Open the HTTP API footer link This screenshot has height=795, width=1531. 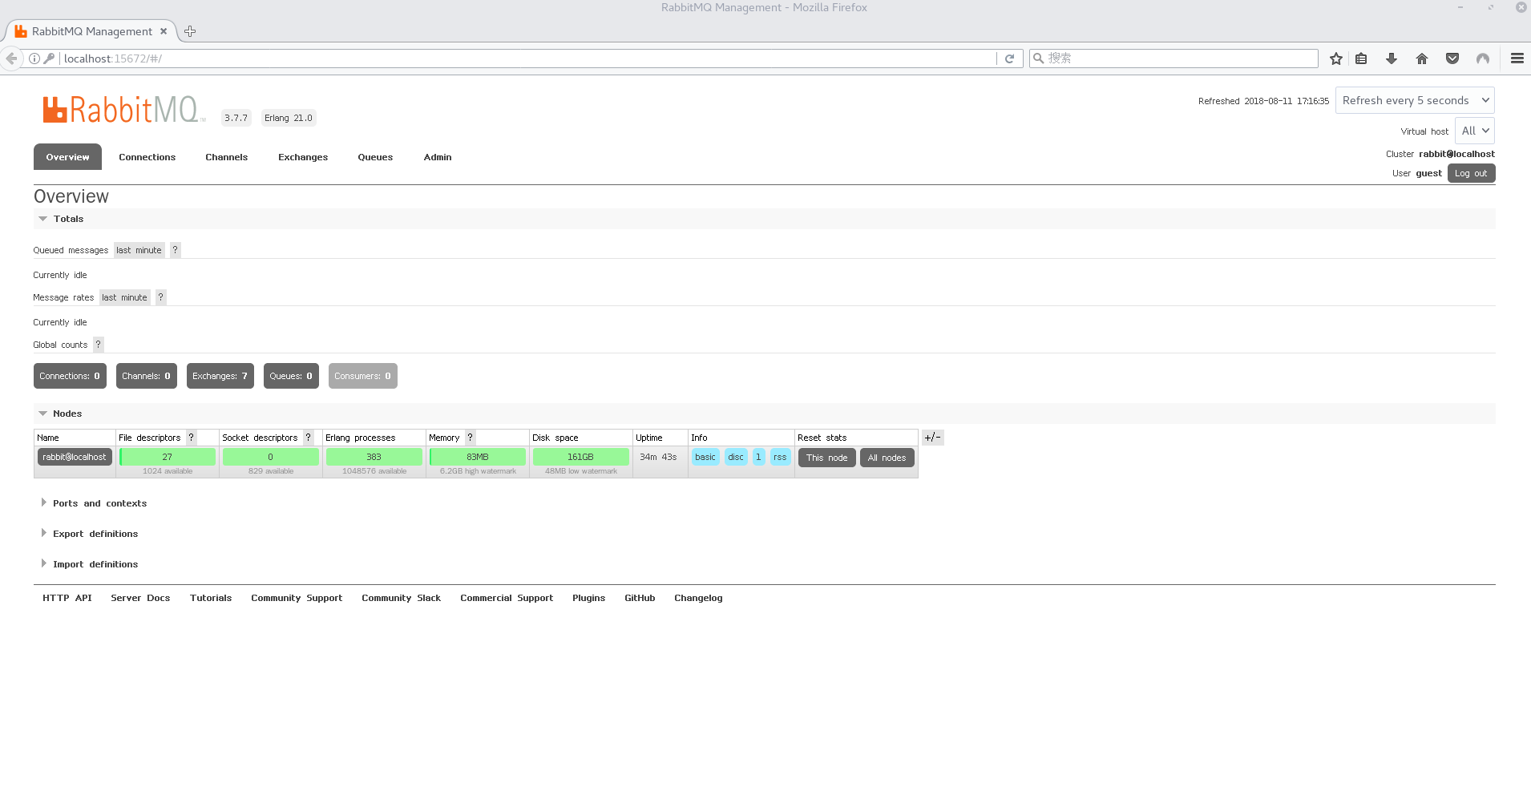click(x=67, y=598)
